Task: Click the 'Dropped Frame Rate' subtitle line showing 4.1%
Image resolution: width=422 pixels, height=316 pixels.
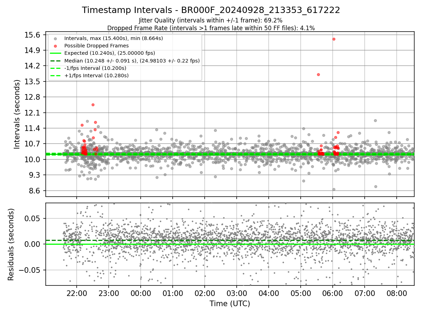Action: [211, 28]
